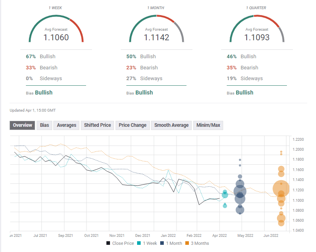The height and width of the screenshot is (252, 316).
Task: Open the Price Change tab
Action: click(133, 125)
